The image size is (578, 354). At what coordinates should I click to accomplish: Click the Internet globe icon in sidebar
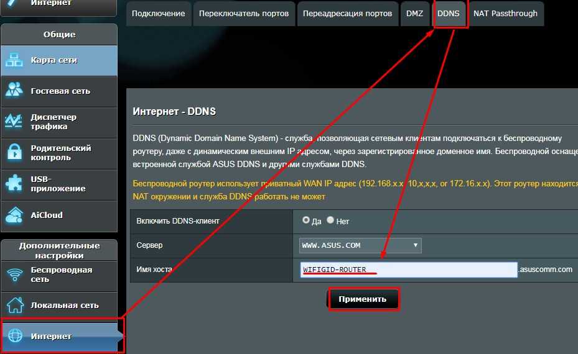tap(14, 336)
